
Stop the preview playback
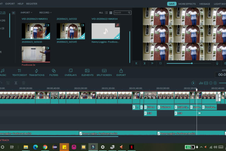(160, 63)
